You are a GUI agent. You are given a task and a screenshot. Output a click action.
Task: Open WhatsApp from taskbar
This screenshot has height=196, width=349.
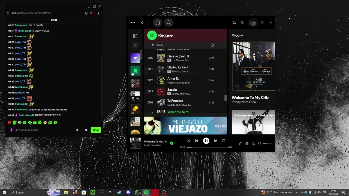(137, 192)
